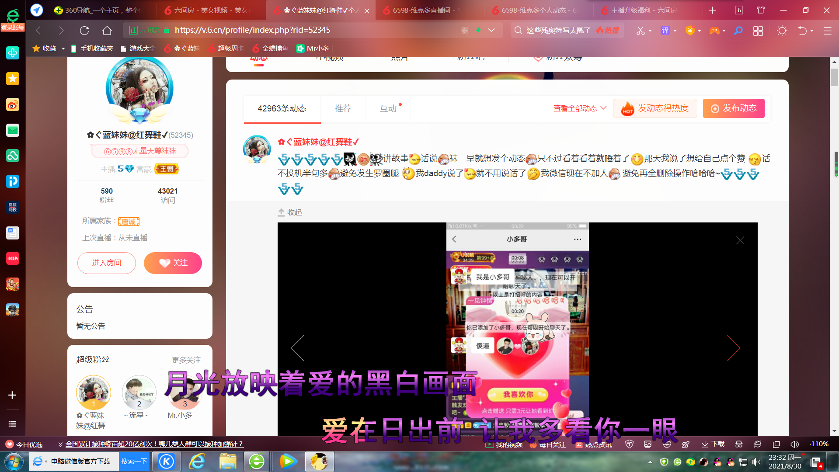This screenshot has width=839, height=472.
Task: Toggle the lightning speed mode icon
Action: click(478, 30)
